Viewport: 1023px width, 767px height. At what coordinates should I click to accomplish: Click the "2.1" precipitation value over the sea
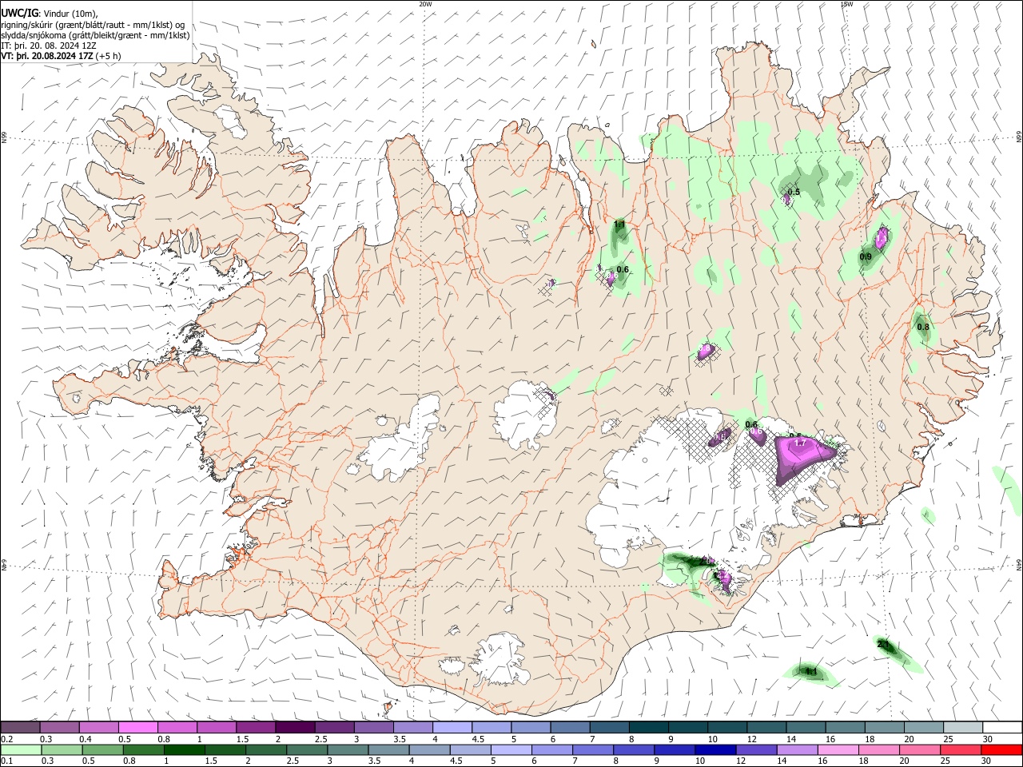(882, 644)
